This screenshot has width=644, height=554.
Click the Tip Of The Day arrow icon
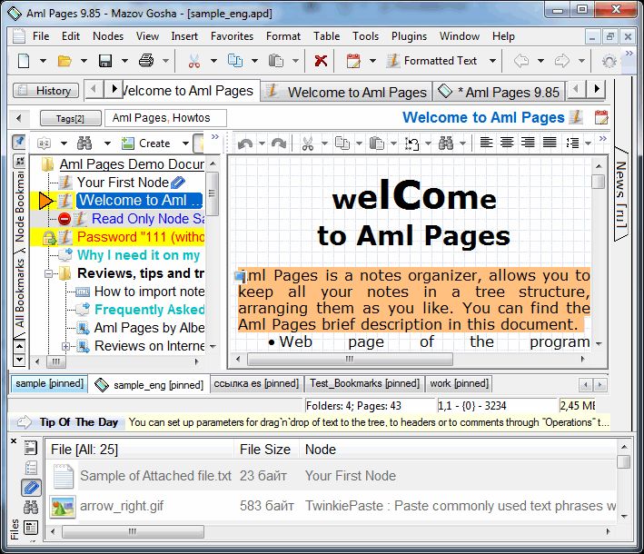tap(25, 422)
